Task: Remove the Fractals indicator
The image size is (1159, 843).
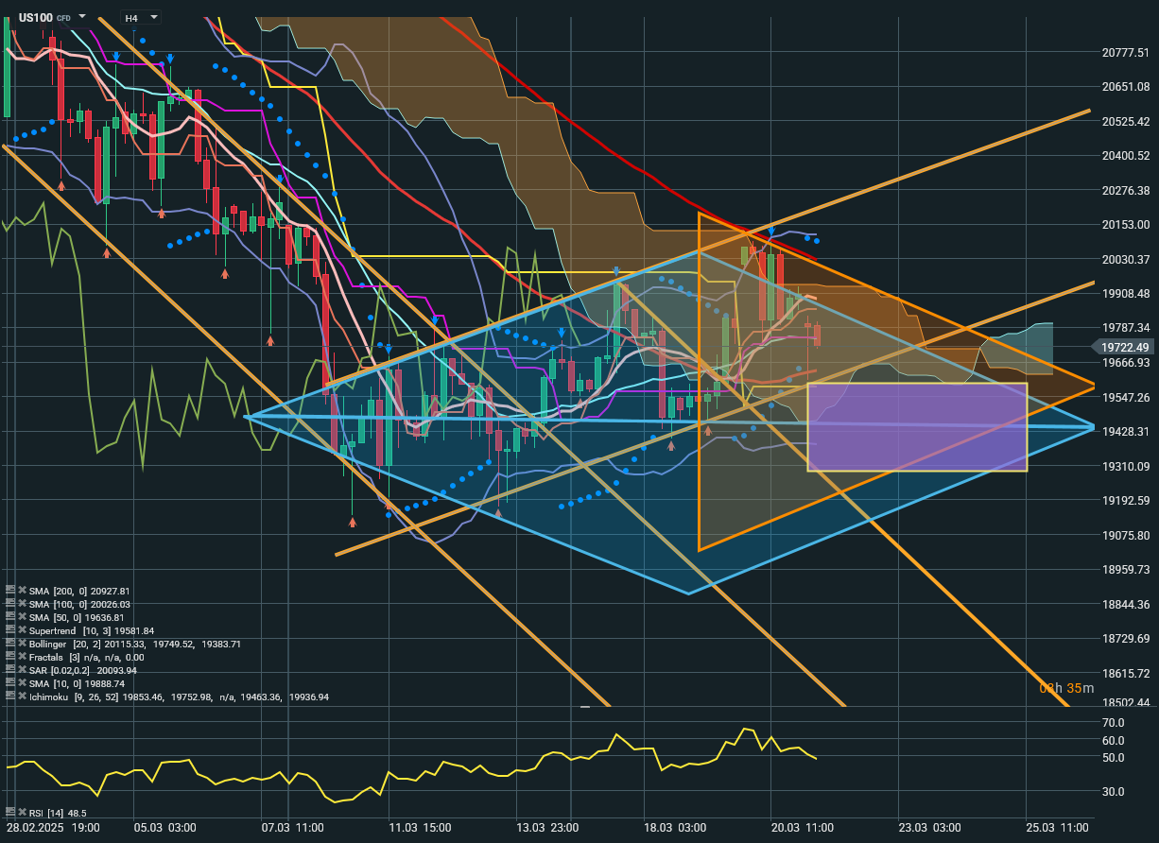Action: pos(23,657)
